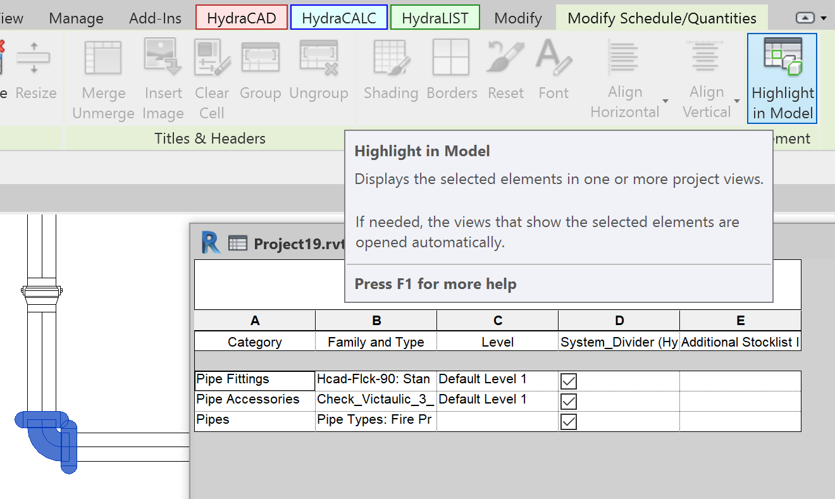Switch to the HydraCAD tab
835x499 pixels.
[242, 18]
